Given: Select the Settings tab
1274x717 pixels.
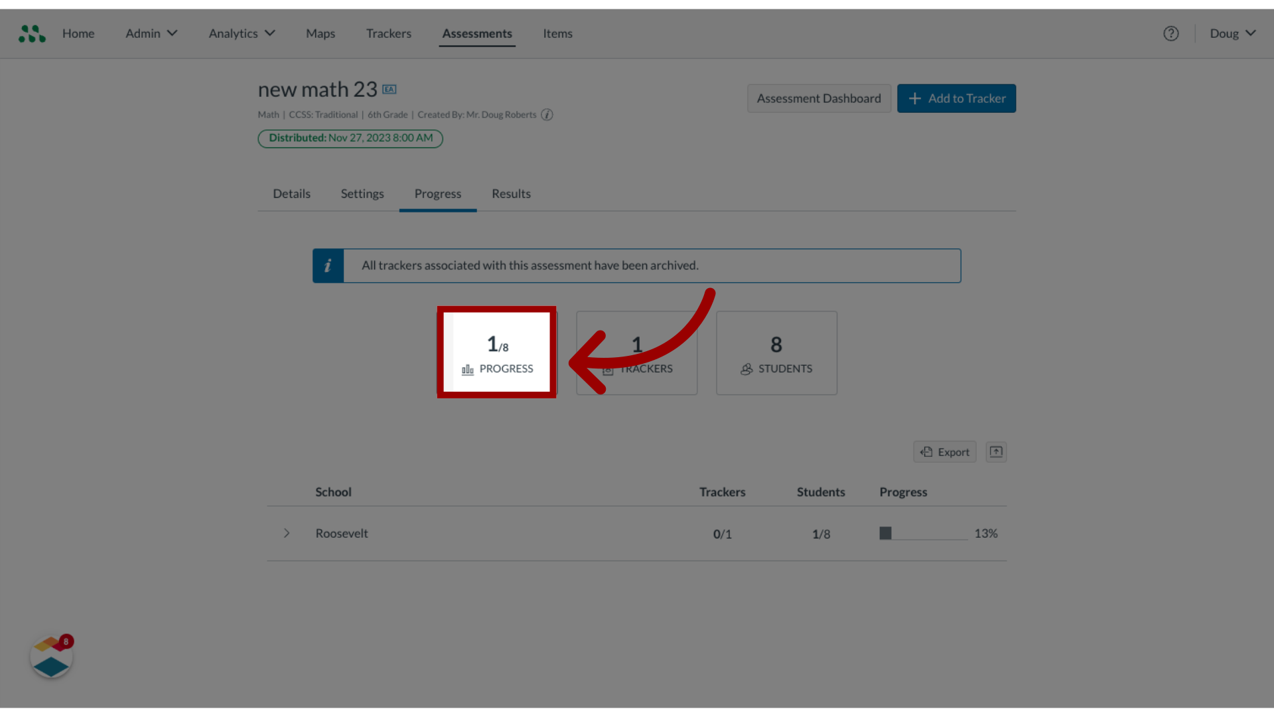Looking at the screenshot, I should coord(362,193).
